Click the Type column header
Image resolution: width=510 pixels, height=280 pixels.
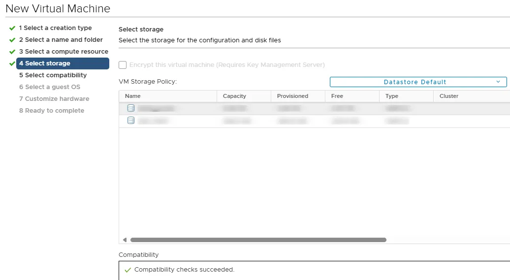click(x=392, y=96)
